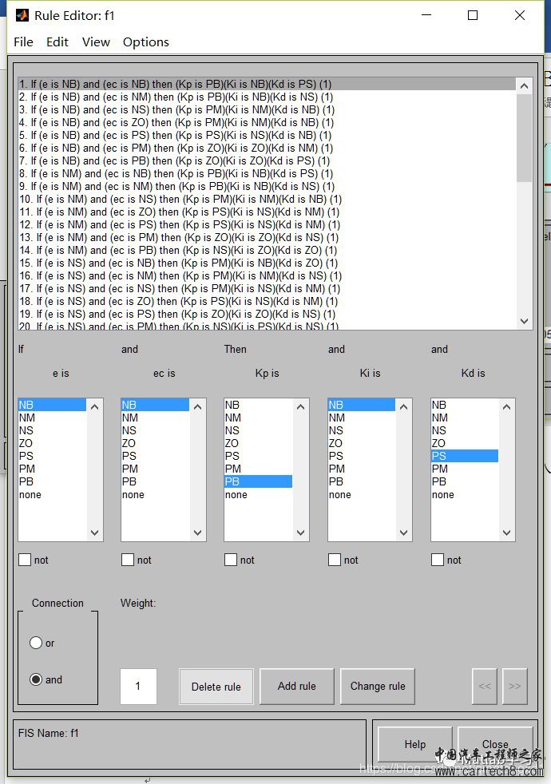The image size is (551, 784).
Task: Click scroll down arrow of Kd is list
Action: [506, 533]
